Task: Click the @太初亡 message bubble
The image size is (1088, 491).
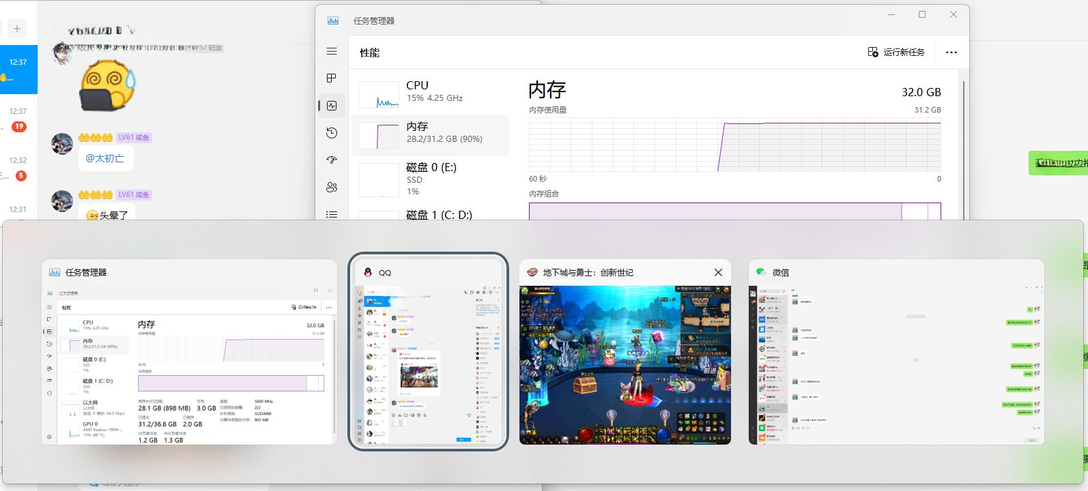Action: click(105, 158)
